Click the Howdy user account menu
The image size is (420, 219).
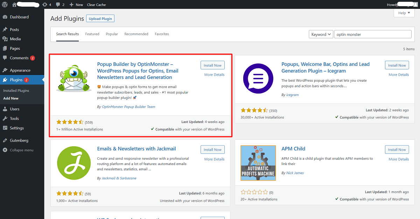[402, 5]
